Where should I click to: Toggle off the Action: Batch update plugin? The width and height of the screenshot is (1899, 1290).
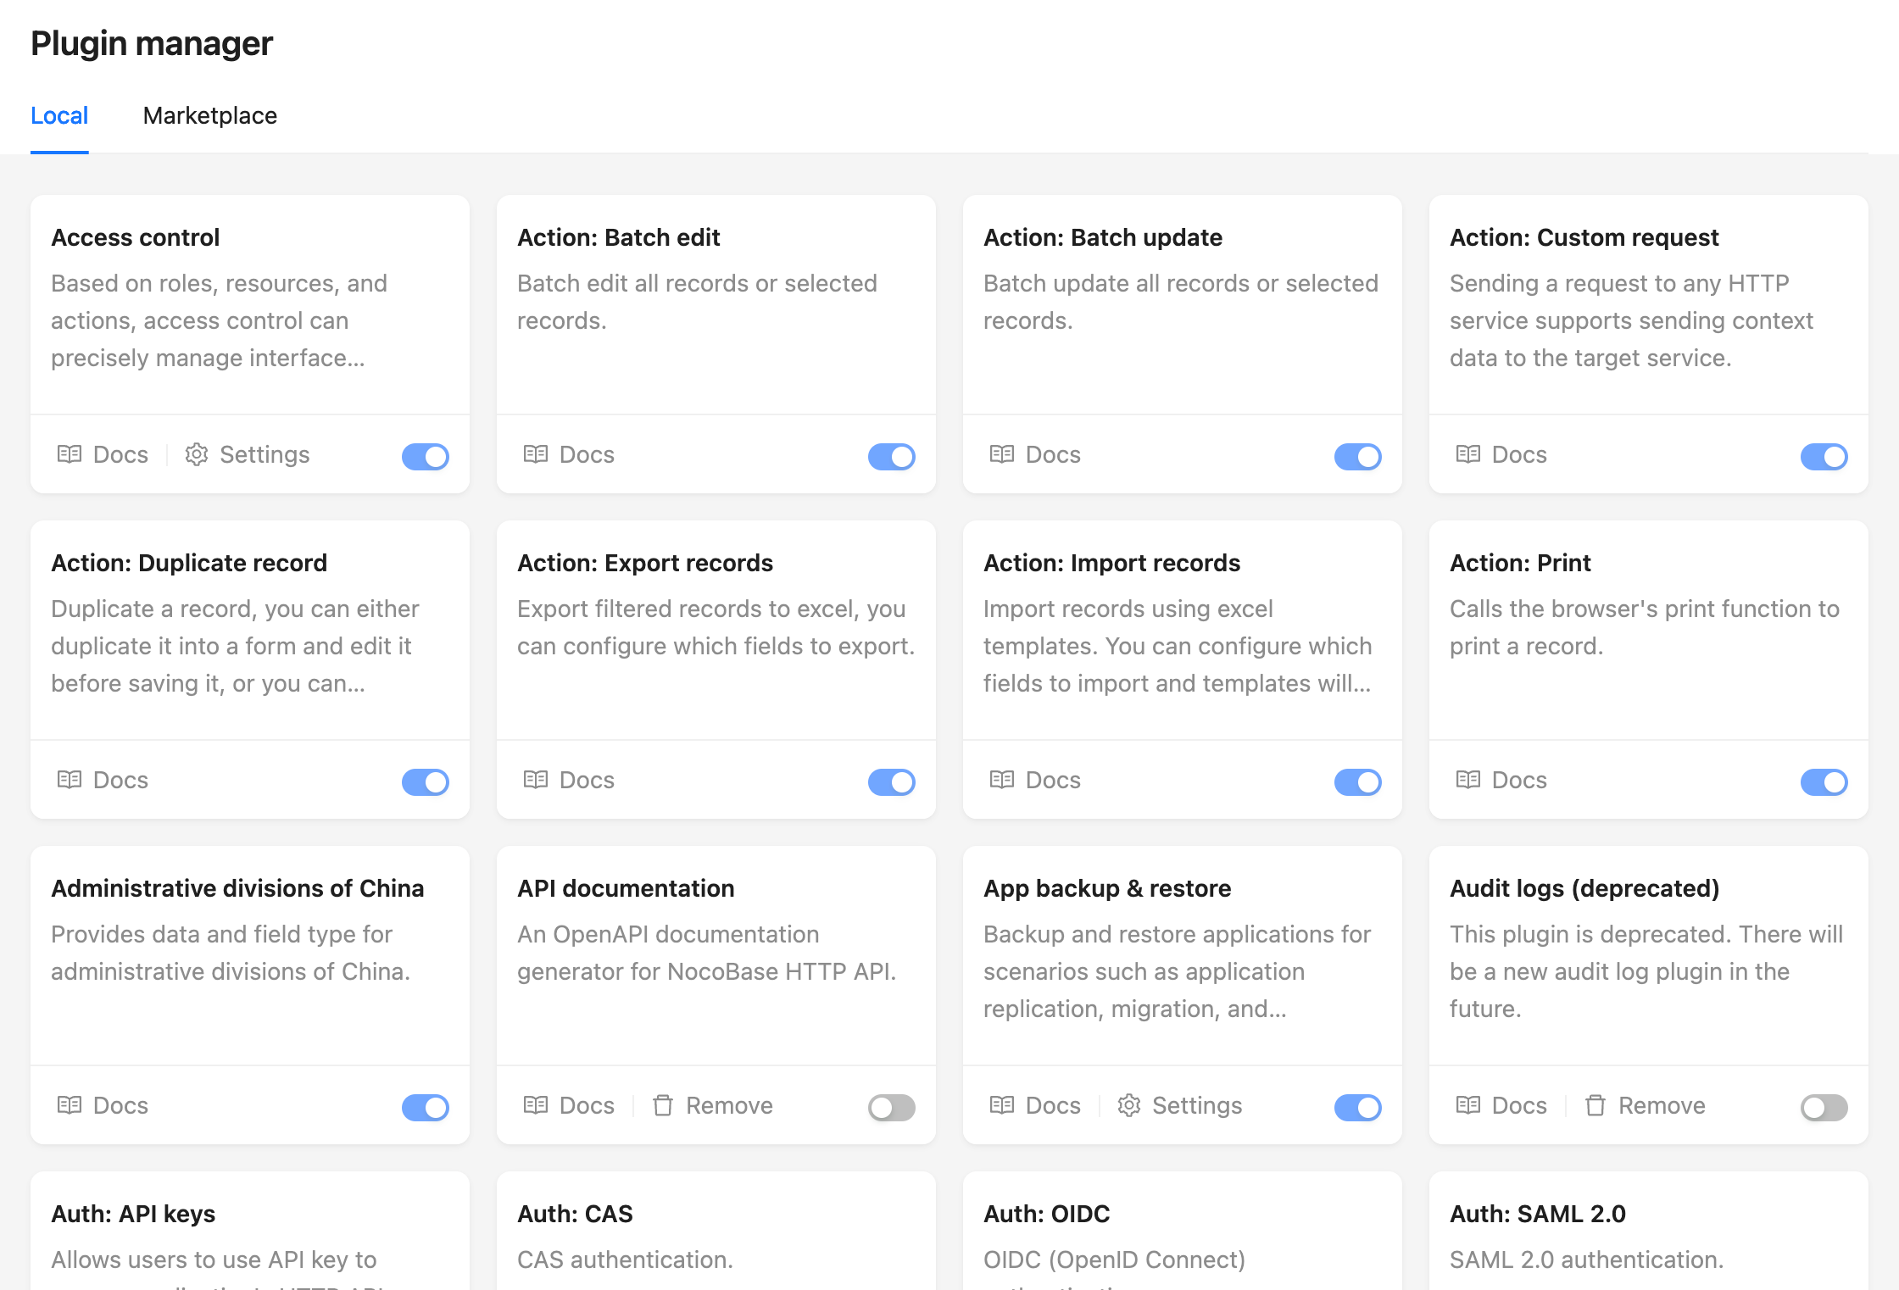pos(1359,455)
